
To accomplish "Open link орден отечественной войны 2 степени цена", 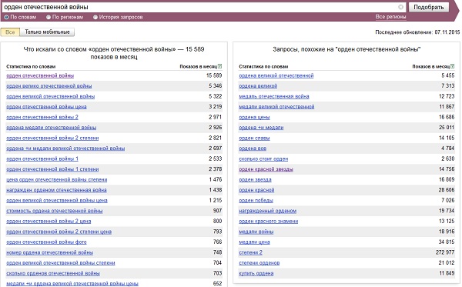I will [x=59, y=232].
